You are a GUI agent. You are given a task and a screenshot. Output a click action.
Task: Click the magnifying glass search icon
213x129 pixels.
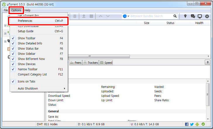(x=175, y=16)
